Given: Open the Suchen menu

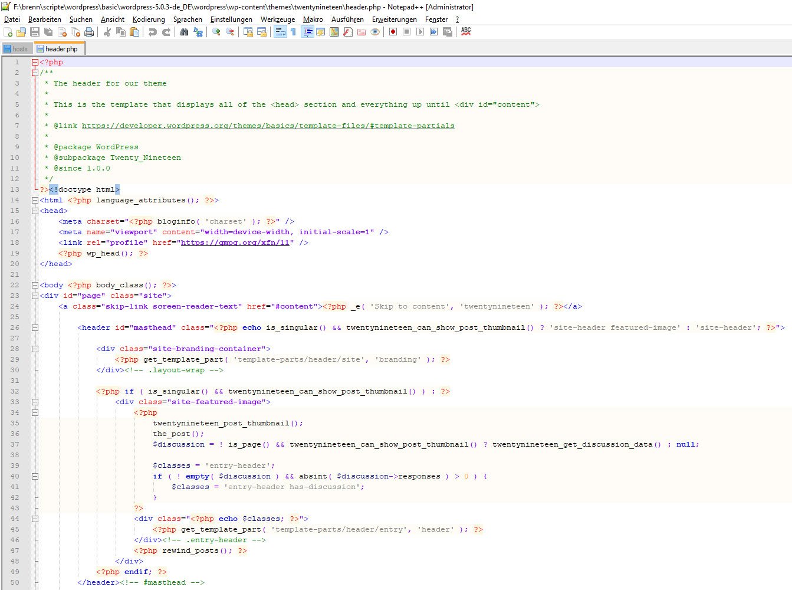Looking at the screenshot, I should point(81,19).
